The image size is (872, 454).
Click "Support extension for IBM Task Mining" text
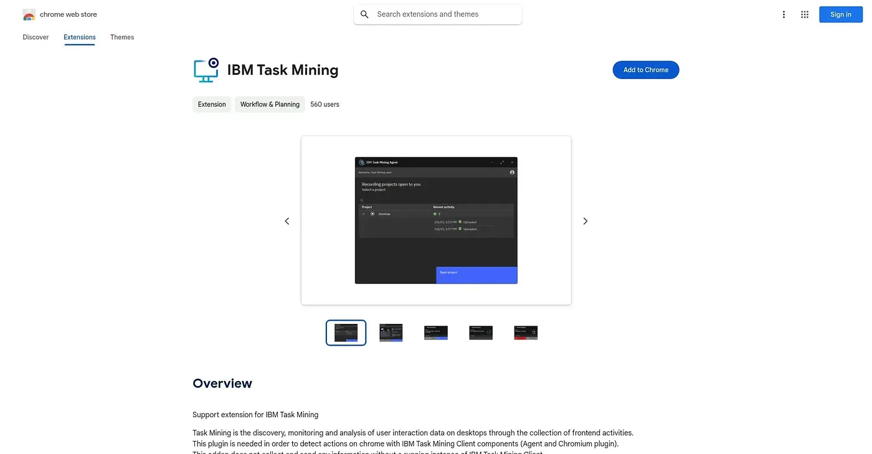(255, 415)
